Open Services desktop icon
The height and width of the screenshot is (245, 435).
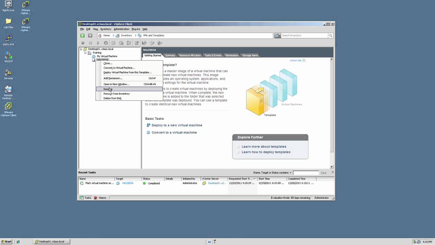pos(8,74)
